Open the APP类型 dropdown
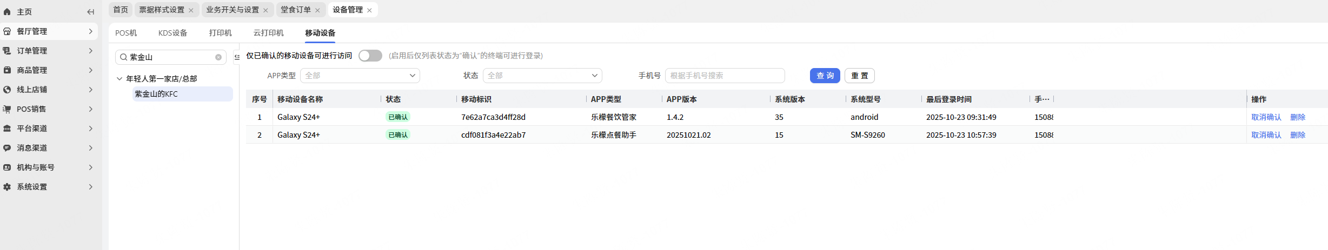Screen dimensions: 1328x250 360,76
